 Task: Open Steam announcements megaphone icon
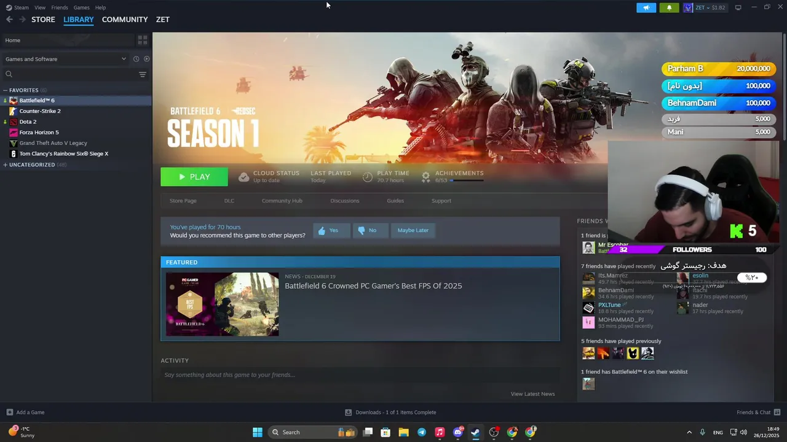646,7
